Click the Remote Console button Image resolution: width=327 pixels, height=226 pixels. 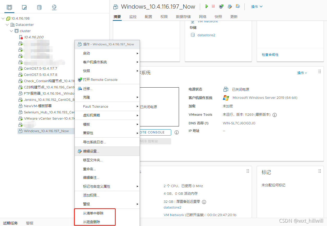pyautogui.click(x=155, y=132)
